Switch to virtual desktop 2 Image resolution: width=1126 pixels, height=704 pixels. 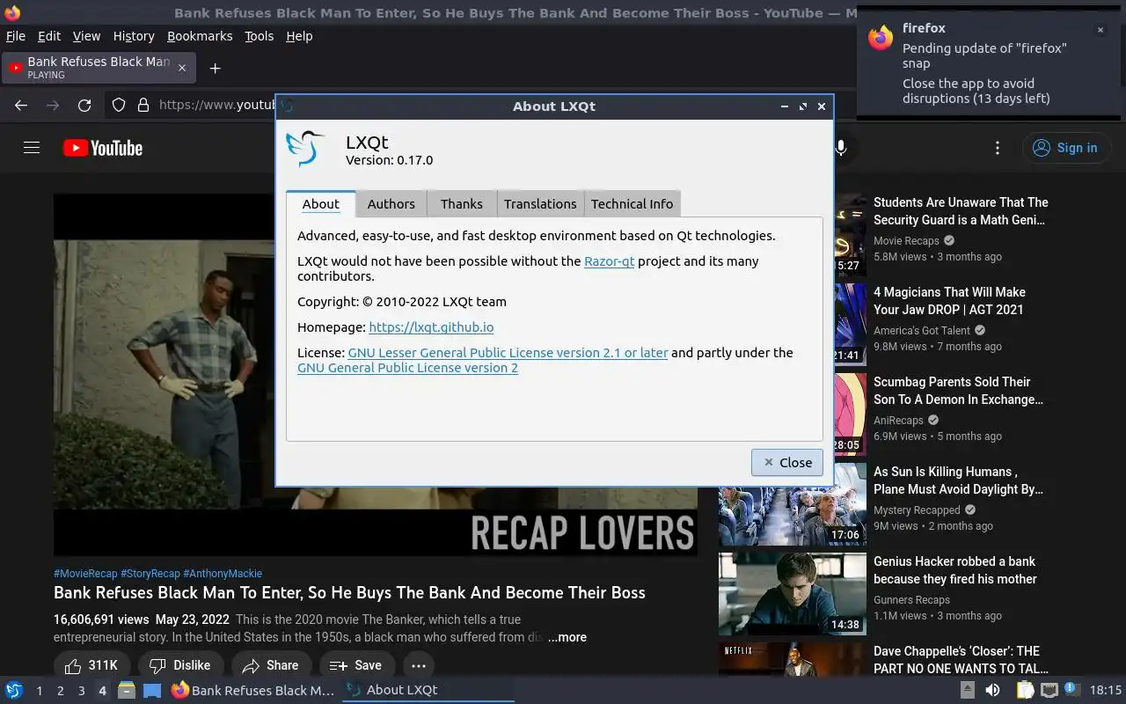[60, 691]
